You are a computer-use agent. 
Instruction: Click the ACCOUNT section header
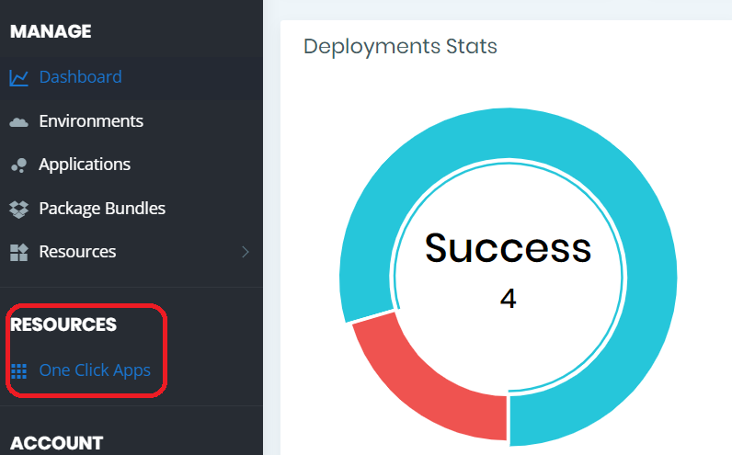pyautogui.click(x=56, y=443)
